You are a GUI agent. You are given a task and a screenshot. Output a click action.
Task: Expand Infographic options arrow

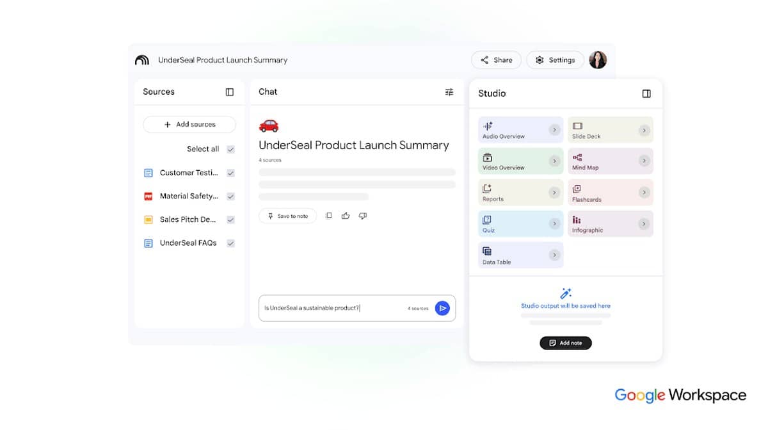click(x=644, y=224)
